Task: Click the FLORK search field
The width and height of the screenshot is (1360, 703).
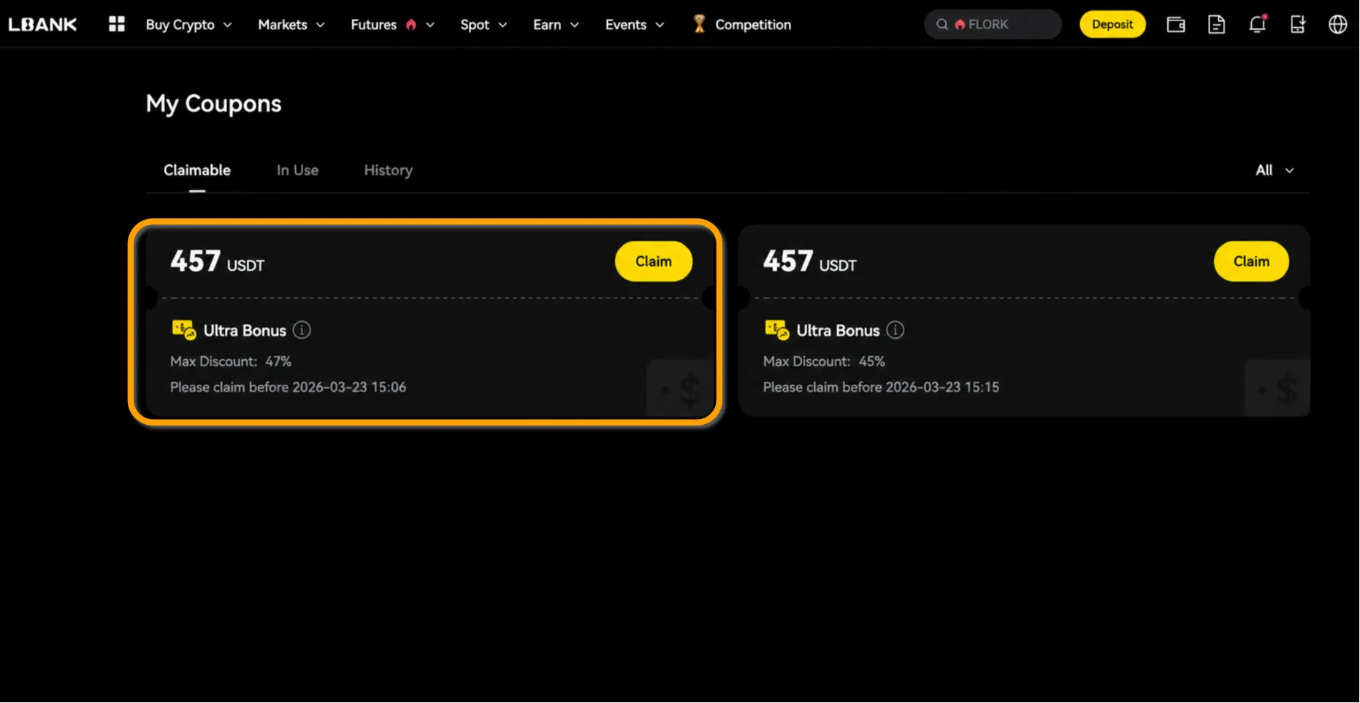Action: click(993, 24)
